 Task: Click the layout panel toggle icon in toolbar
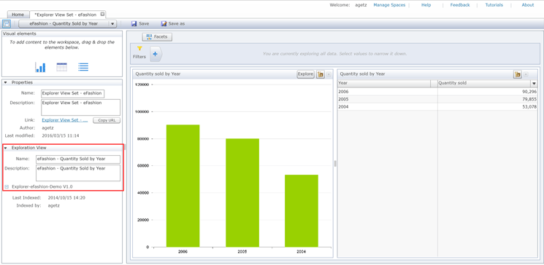pyautogui.click(x=7, y=24)
